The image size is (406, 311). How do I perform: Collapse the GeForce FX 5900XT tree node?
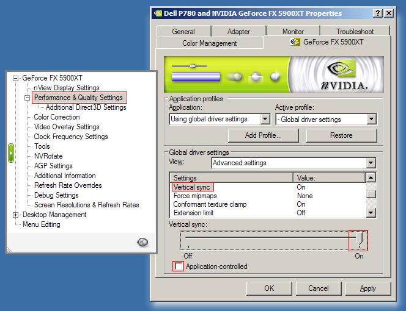(15, 78)
